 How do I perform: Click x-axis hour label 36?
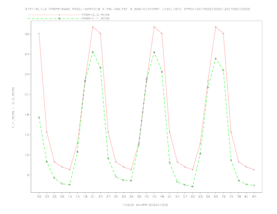[x=131, y=197]
